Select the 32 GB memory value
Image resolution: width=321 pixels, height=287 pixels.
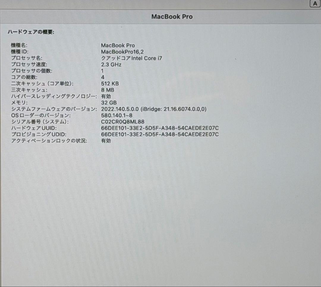click(109, 102)
